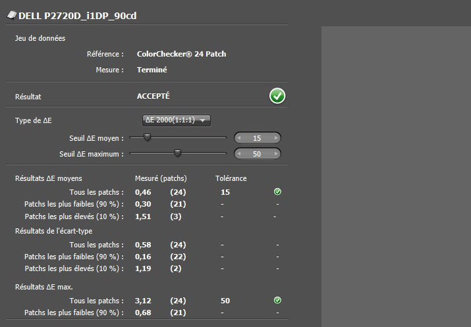Click the 0,58 standard deviation value
The width and height of the screenshot is (471, 327).
143,245
